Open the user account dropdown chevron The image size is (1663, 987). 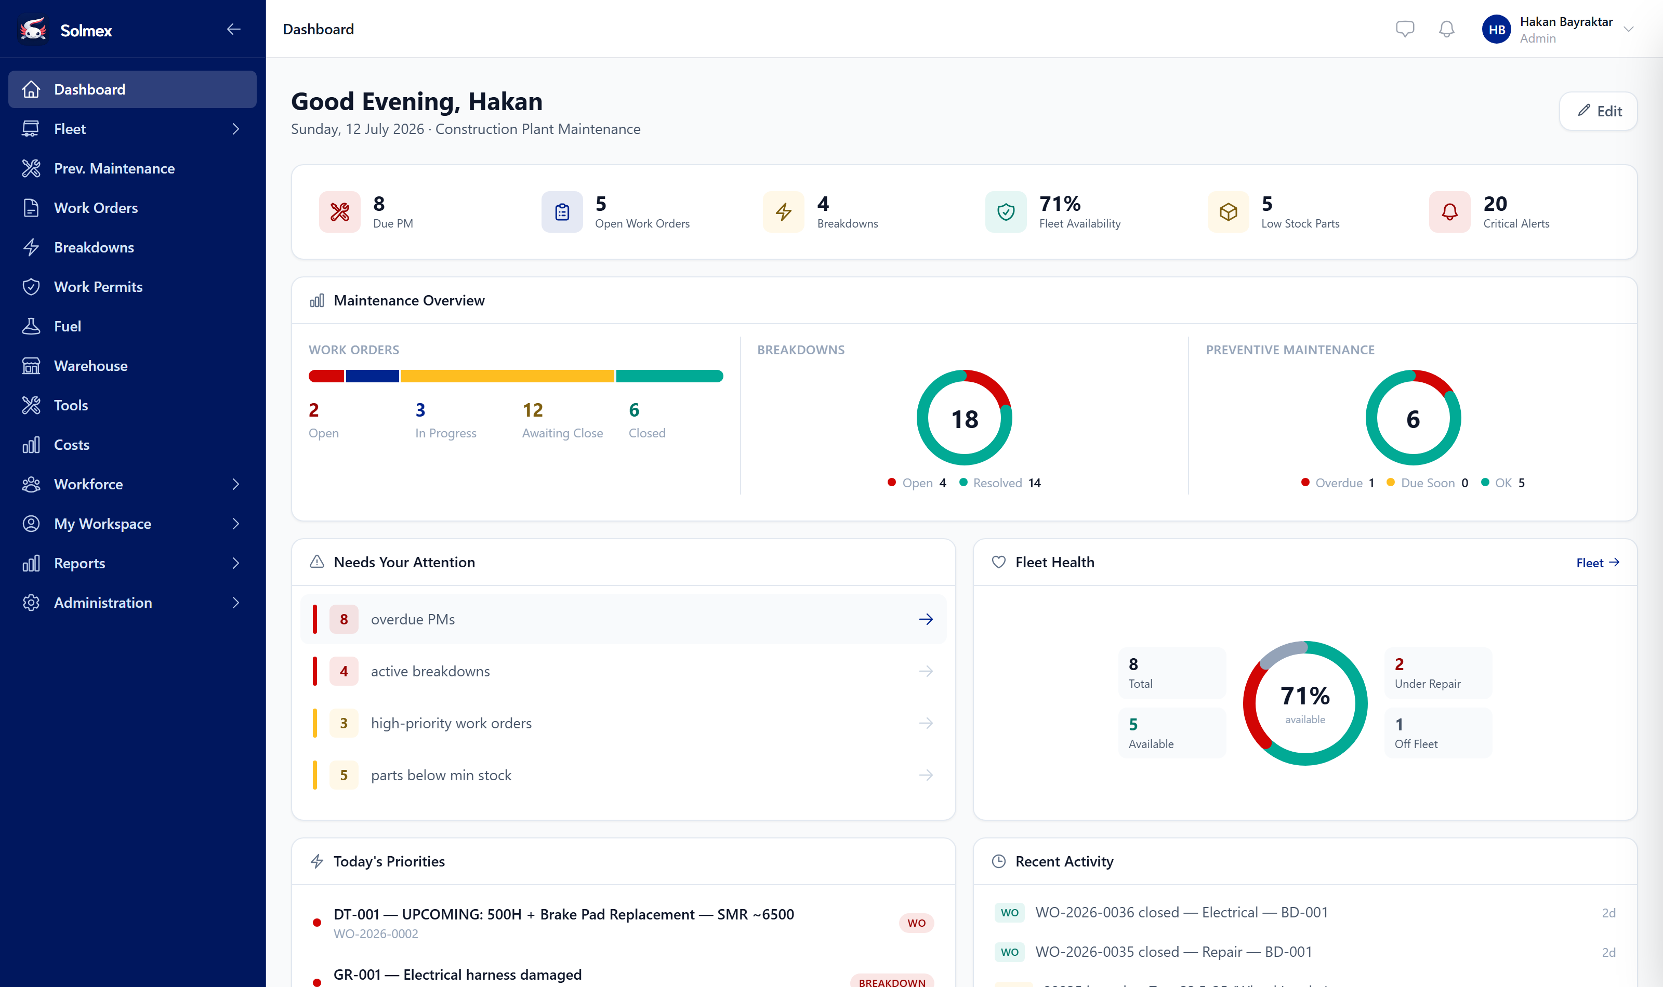(x=1628, y=29)
